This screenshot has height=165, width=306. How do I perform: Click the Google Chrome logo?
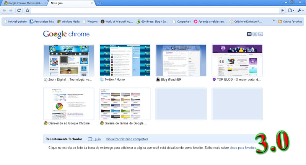tap(66, 34)
